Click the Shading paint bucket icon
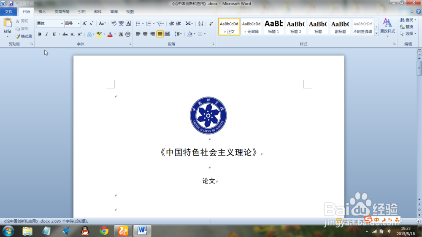 [189, 34]
